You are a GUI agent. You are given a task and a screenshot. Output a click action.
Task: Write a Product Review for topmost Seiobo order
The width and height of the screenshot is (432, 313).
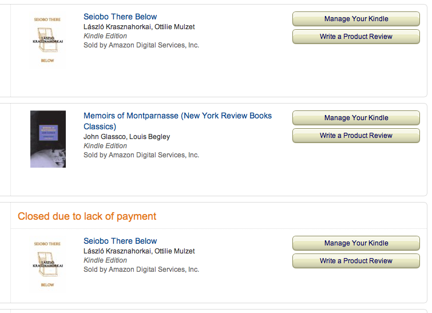coord(356,37)
